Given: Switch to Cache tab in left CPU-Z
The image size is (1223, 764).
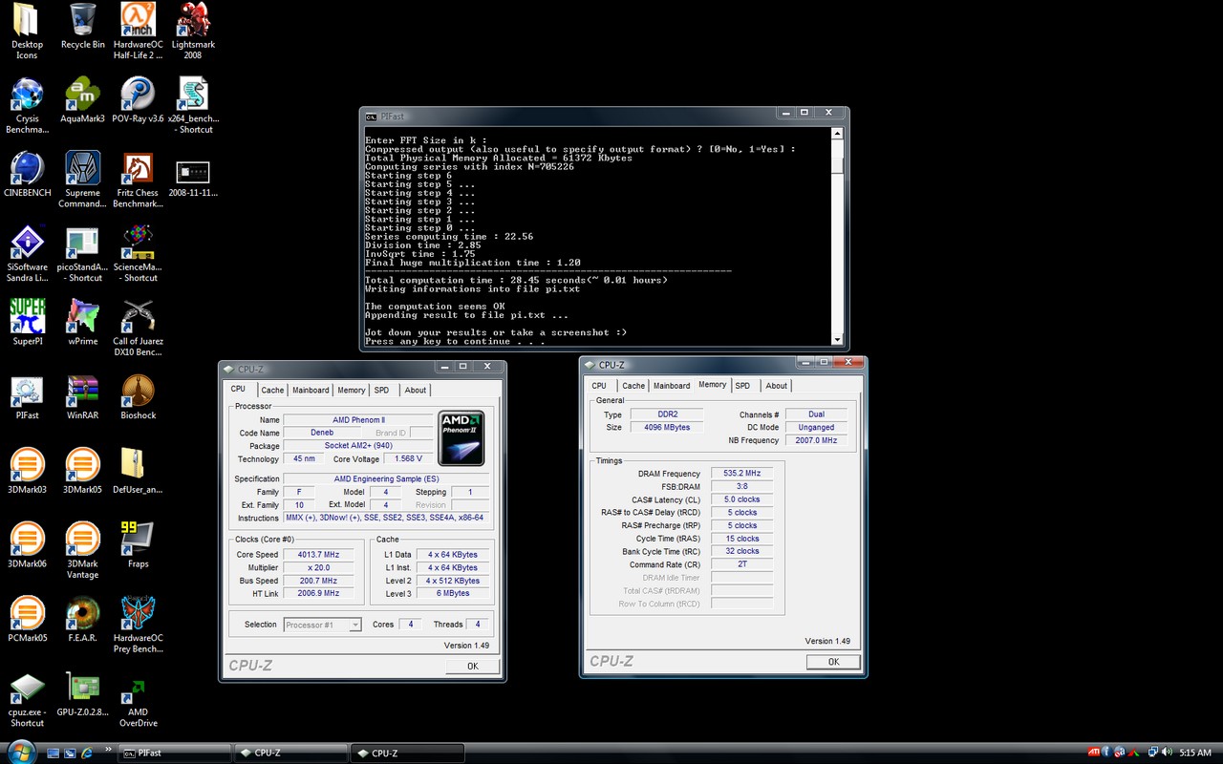Looking at the screenshot, I should tap(272, 390).
